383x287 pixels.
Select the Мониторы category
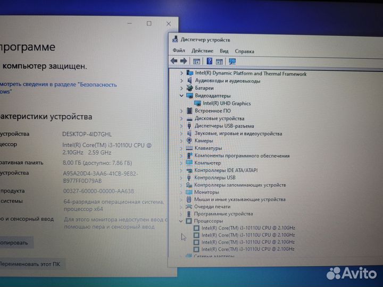pyautogui.click(x=206, y=192)
